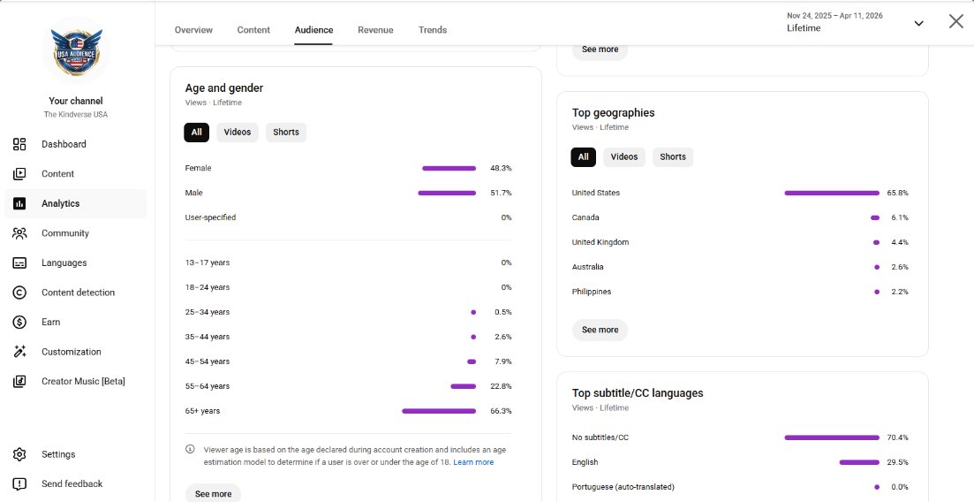Select Shorts filter in Top geographies
Viewport: 974px width, 502px height.
coord(673,157)
